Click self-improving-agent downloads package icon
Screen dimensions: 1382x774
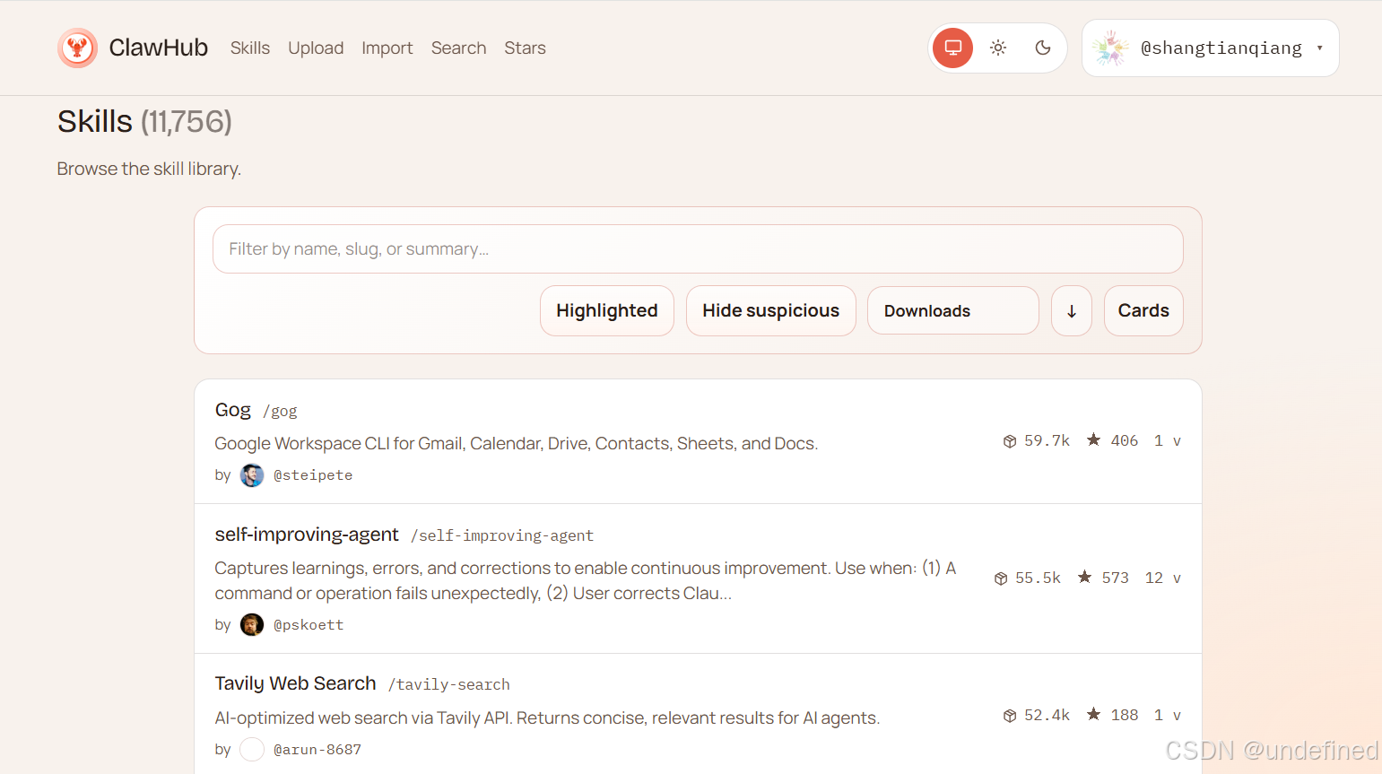point(1001,578)
